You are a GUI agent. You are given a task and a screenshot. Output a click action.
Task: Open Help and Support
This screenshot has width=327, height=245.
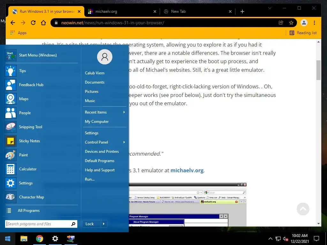tap(100, 170)
